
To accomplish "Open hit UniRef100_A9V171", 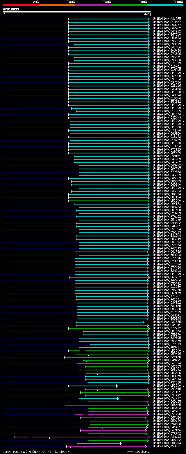I will click(167, 204).
